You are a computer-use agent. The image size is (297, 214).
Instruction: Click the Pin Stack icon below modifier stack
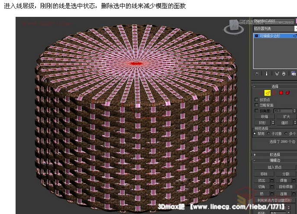(x=257, y=74)
